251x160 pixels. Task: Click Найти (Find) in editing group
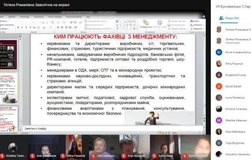click(195, 21)
